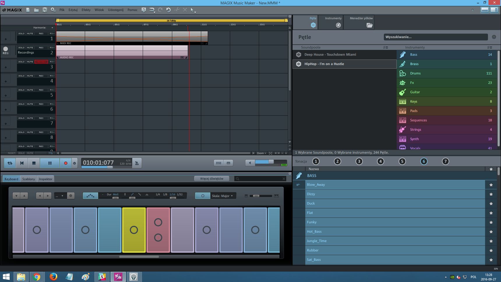501x282 pixels.
Task: Enable REC on track 6
Action: (x=41, y=104)
